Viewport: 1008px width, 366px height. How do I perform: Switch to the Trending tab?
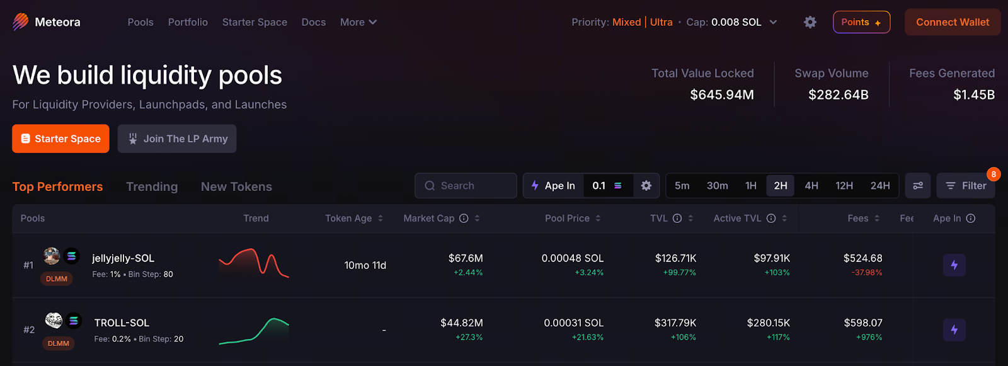pyautogui.click(x=152, y=186)
